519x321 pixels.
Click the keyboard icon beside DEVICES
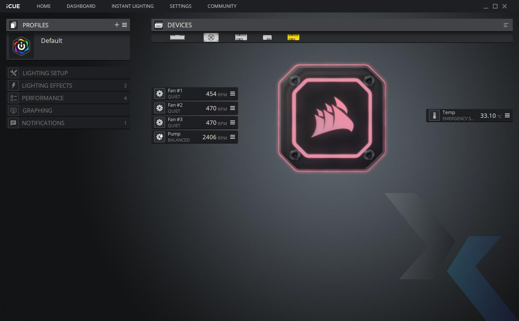158,25
